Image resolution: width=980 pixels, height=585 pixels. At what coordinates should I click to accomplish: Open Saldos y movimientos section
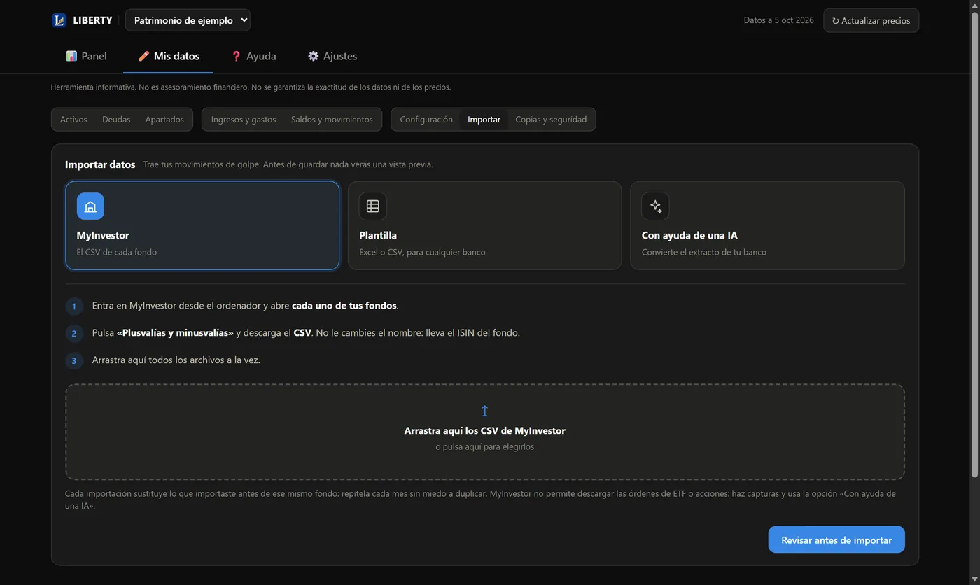pos(332,120)
